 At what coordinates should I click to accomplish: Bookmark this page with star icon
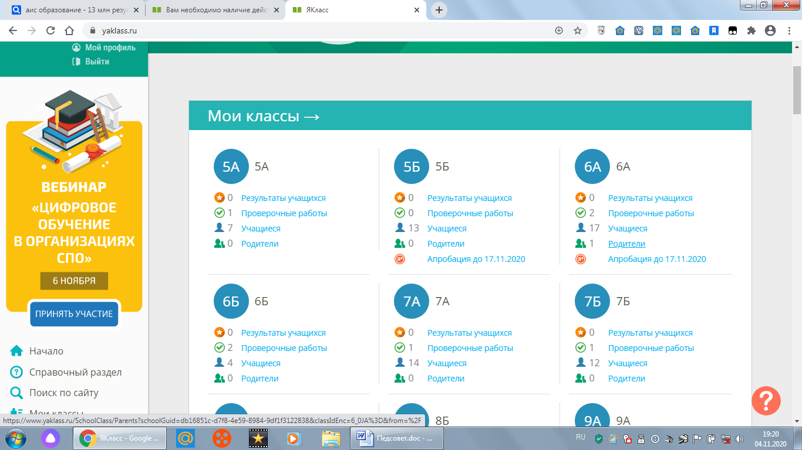pyautogui.click(x=578, y=30)
